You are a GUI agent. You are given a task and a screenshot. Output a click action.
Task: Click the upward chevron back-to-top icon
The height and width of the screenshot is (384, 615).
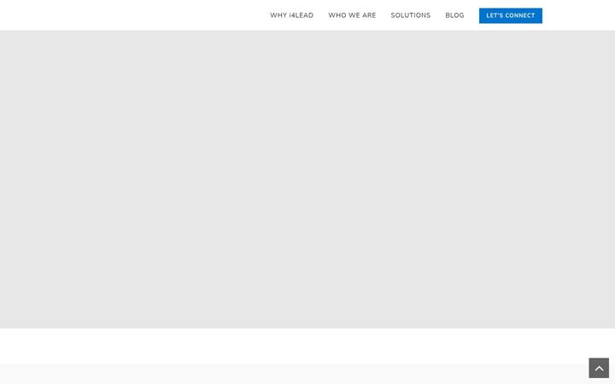click(x=599, y=368)
